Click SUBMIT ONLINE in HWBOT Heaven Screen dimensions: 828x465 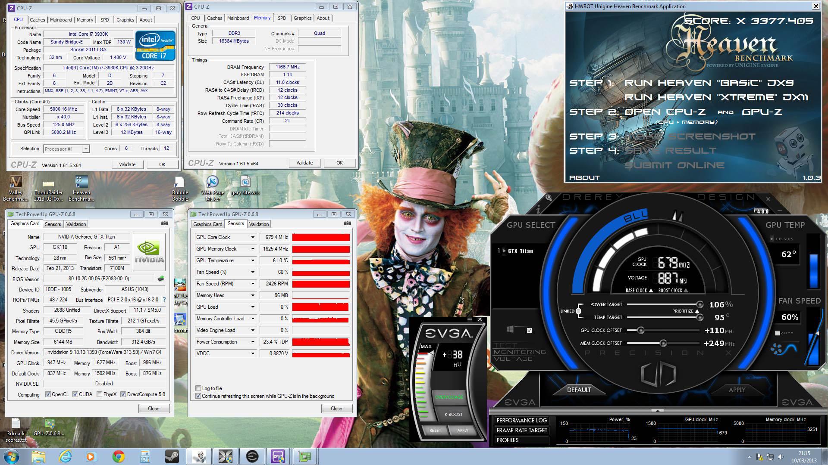674,165
